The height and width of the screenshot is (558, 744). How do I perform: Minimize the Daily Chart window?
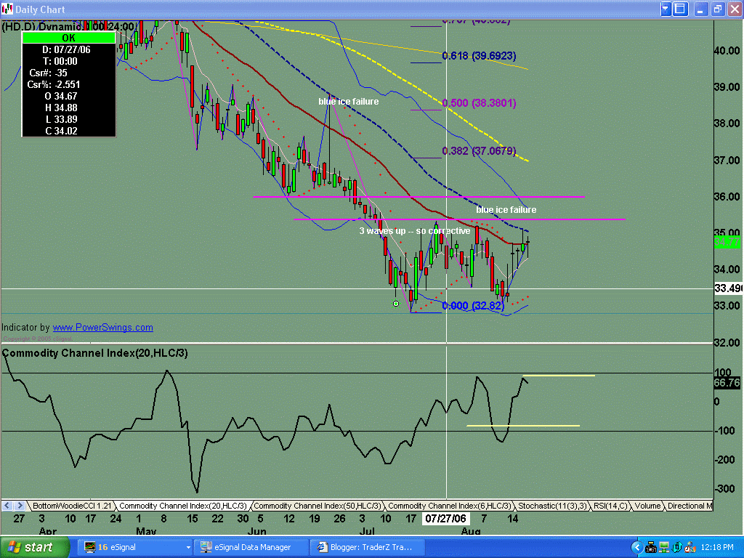(701, 9)
